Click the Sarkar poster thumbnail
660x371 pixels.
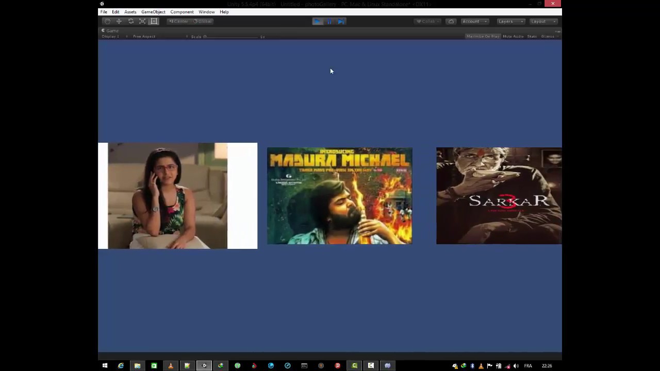[499, 196]
